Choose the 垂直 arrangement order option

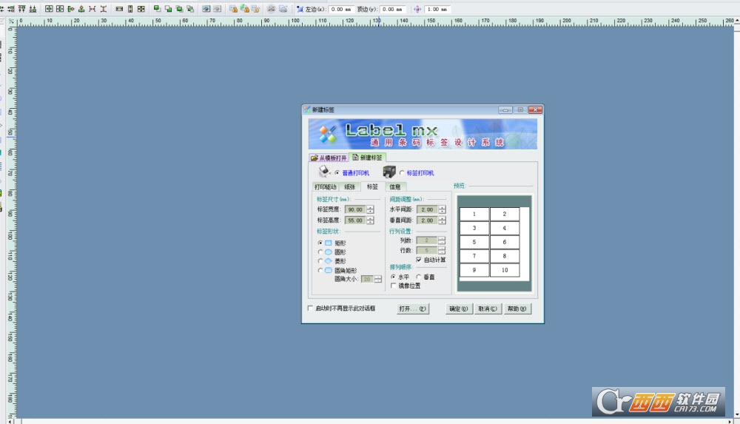[x=418, y=277]
